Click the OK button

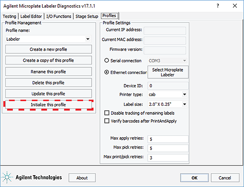(x=194, y=178)
